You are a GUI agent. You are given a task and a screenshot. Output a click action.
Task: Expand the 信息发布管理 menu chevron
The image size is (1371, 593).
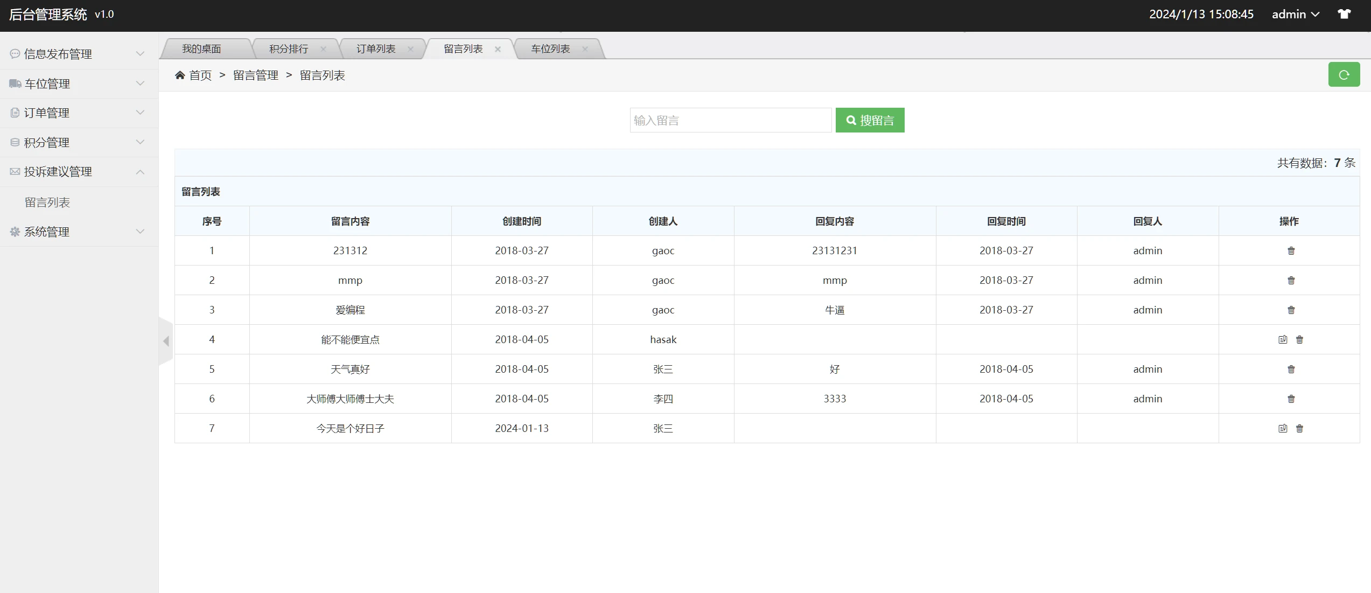pyautogui.click(x=140, y=53)
